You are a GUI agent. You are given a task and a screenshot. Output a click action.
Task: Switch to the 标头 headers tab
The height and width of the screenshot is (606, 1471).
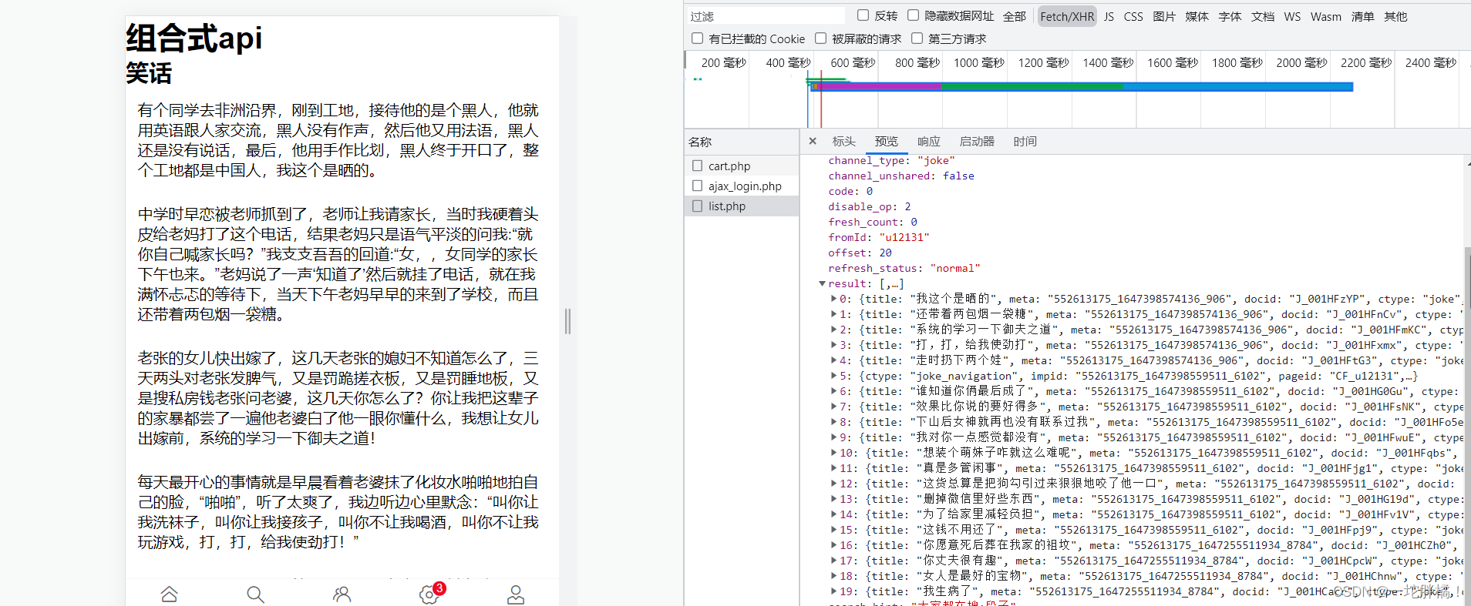click(844, 141)
